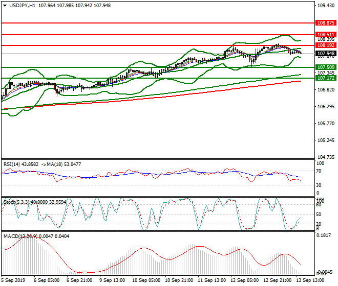Select the 106.295 price scale value
This screenshot has width=338, height=286.
326,107
